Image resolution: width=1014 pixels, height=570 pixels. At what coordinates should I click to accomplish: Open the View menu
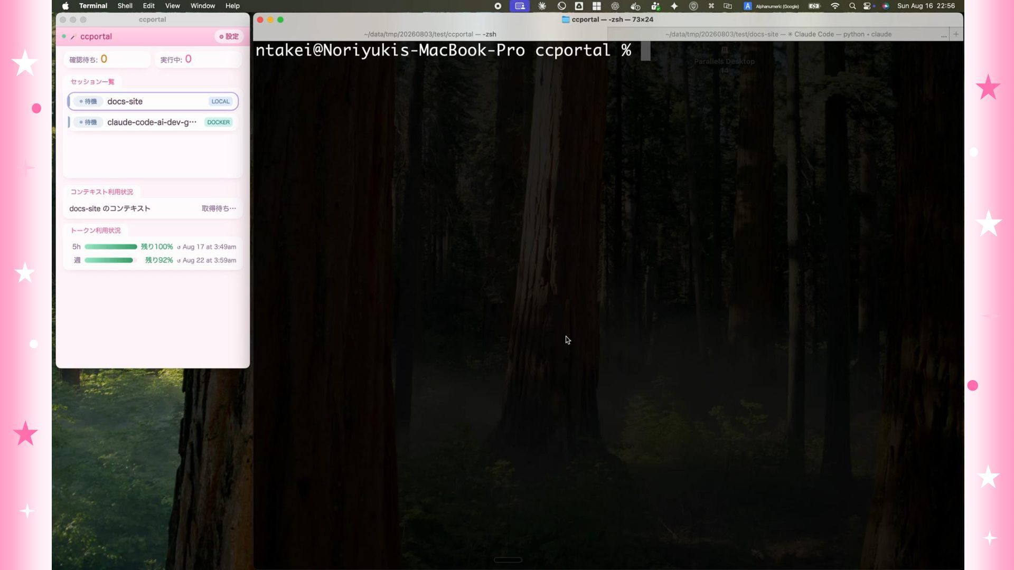click(x=172, y=6)
